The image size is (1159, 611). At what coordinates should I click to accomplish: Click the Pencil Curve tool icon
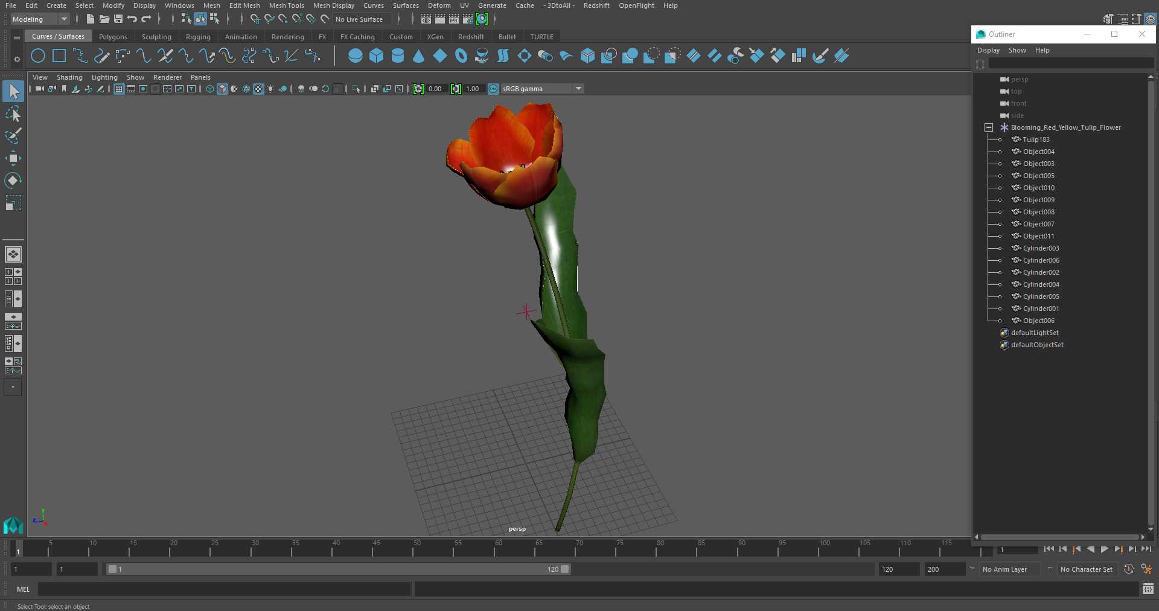pos(101,56)
